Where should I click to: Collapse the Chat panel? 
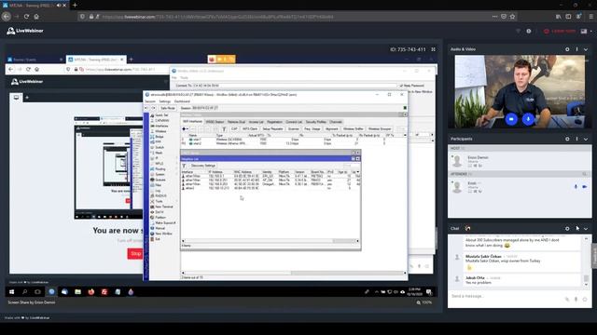pos(586,229)
